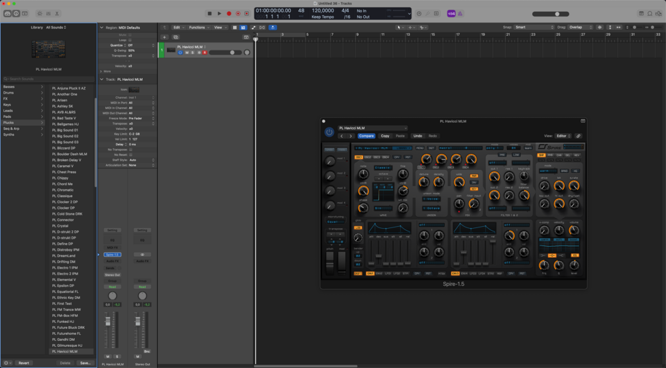Image resolution: width=666 pixels, height=368 pixels.
Task: Adjust PL Havicci MLM track volume slider
Action: [x=224, y=52]
